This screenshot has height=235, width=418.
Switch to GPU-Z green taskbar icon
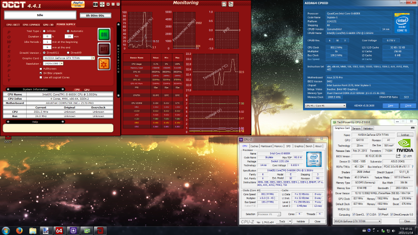click(x=87, y=230)
